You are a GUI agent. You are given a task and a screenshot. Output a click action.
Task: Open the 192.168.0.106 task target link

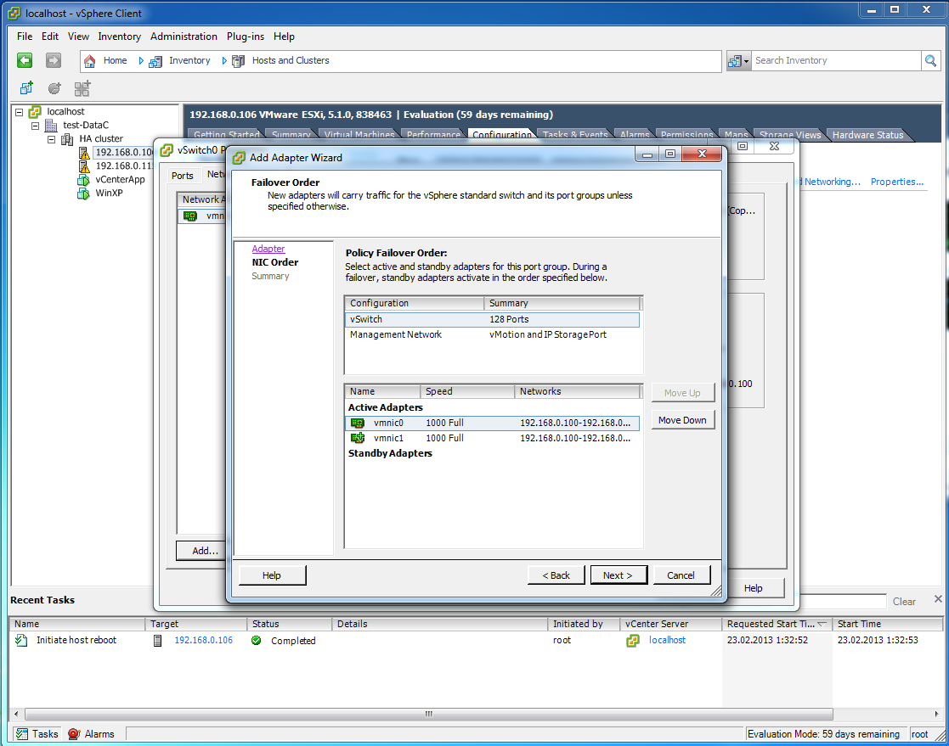203,640
